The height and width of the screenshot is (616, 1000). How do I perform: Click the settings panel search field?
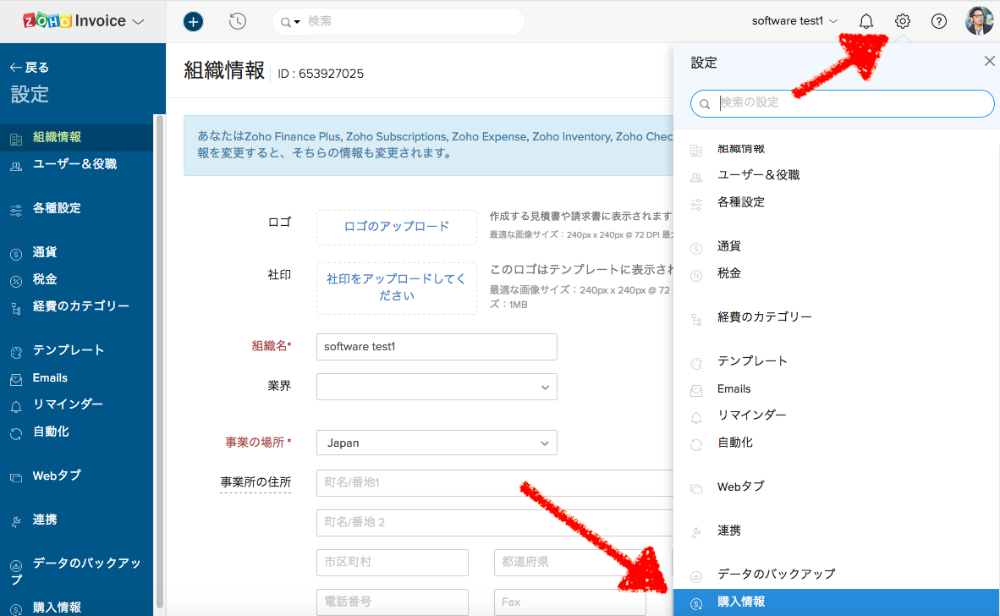[x=842, y=103]
